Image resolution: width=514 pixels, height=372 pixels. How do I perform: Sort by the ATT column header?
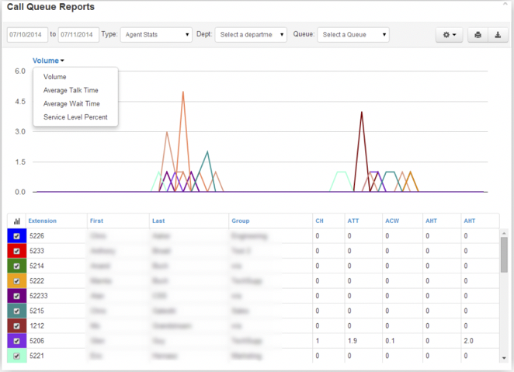(352, 221)
